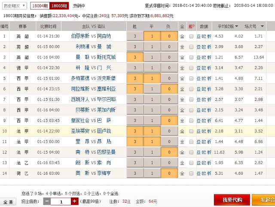Select win (3) for 伯恩茅斯 VS 阿森纳
This screenshot has height=207, width=275.
tap(135, 36)
